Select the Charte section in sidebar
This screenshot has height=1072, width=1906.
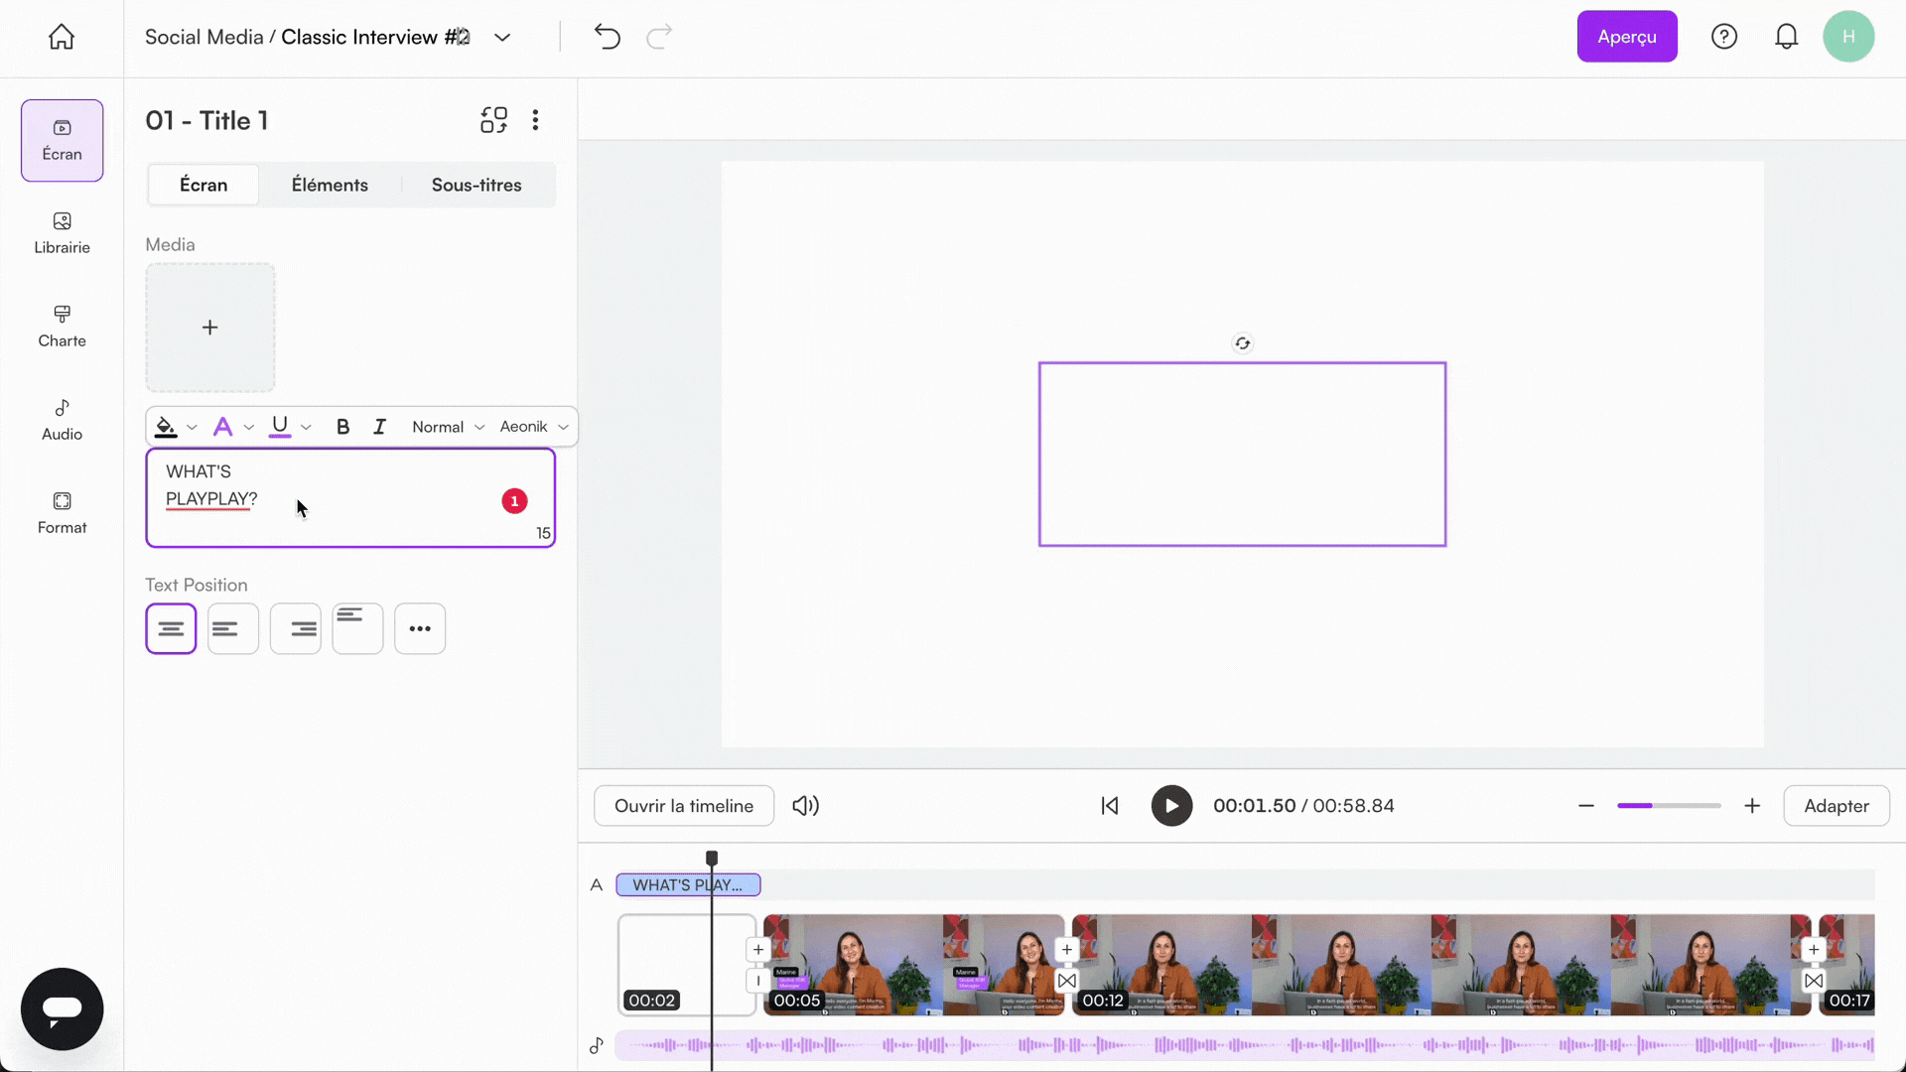click(61, 327)
